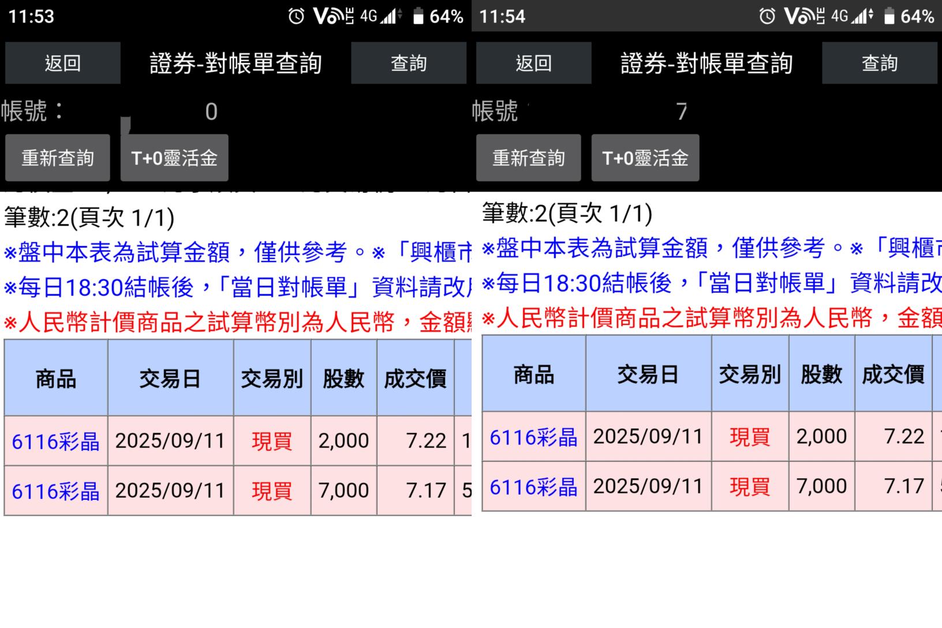Tap 查詢 in the right screenshot
Image resolution: width=942 pixels, height=628 pixels.
tap(880, 63)
